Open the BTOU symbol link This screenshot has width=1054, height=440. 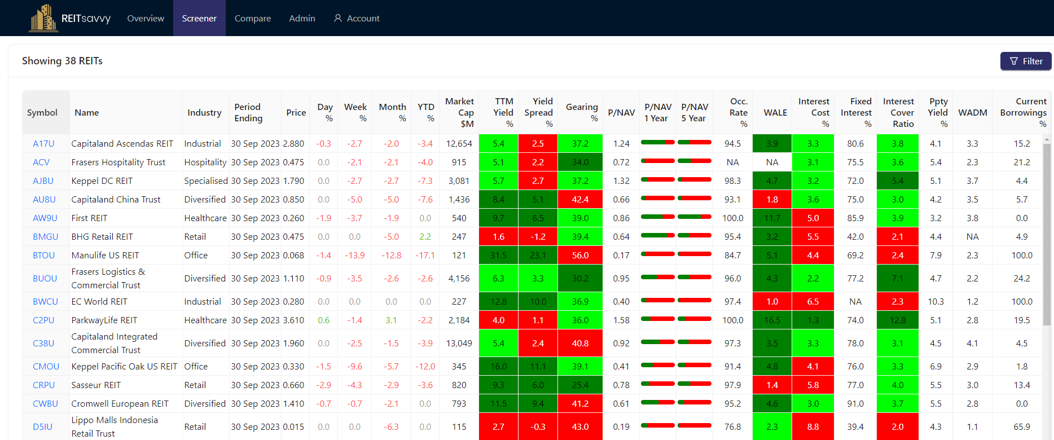tap(43, 256)
